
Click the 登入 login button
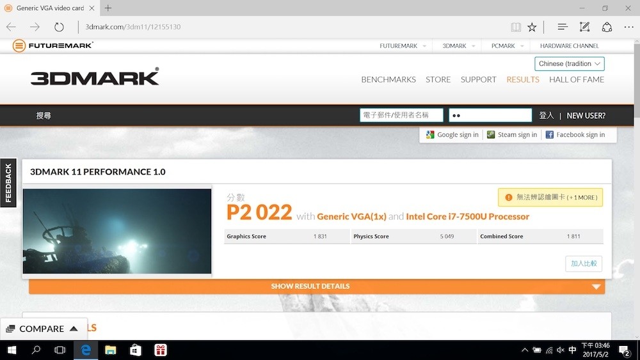point(546,115)
